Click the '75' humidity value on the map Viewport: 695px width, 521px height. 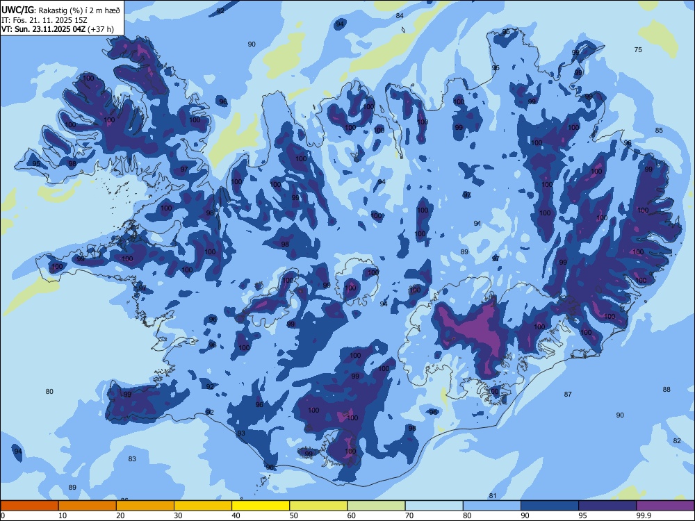[638, 49]
